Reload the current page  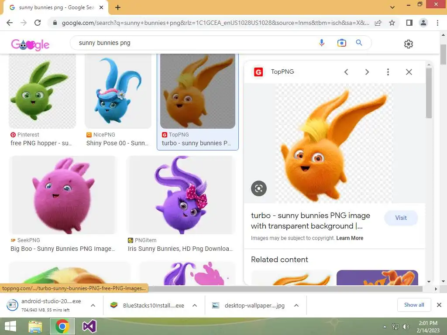pos(38,23)
